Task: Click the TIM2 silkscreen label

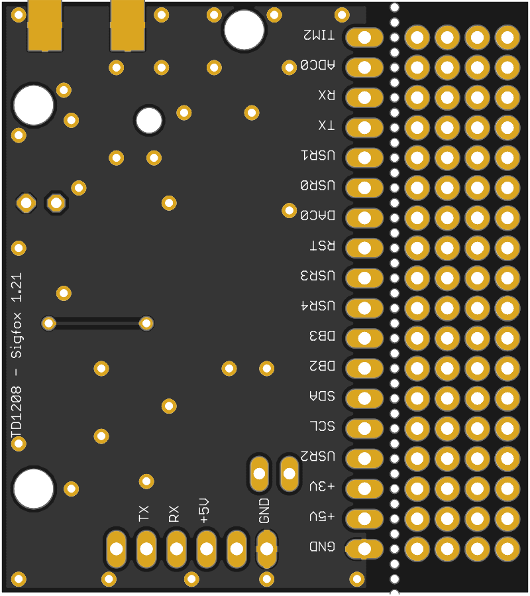Action: pos(319,35)
